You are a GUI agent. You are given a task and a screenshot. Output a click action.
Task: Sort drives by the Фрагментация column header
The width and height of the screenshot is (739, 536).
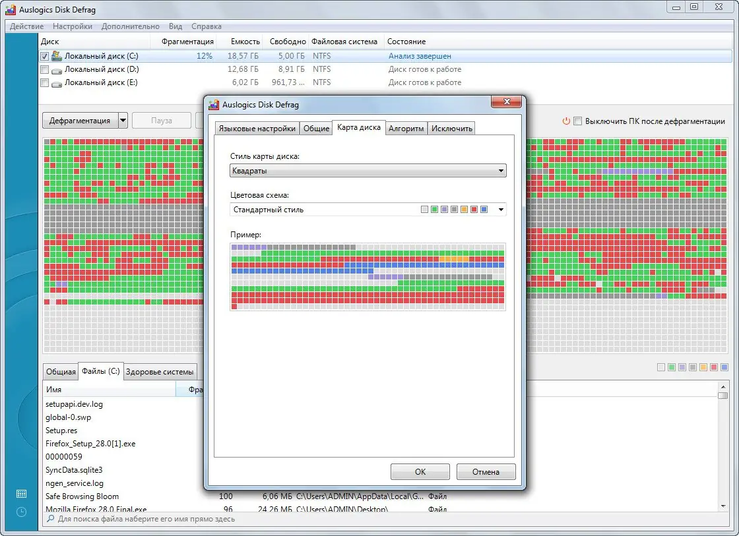pos(183,42)
